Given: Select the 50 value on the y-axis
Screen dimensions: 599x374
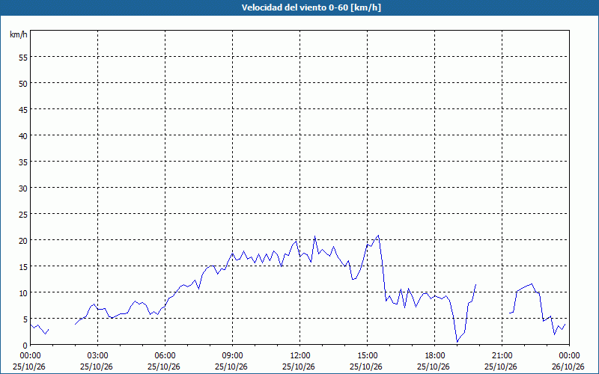Looking at the screenshot, I should click(23, 84).
